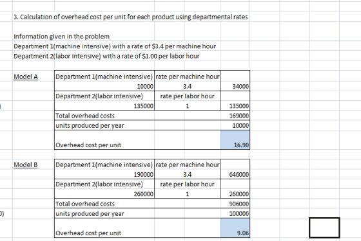Image resolution: width=361 pixels, height=241 pixels.
Task: Click Model A 'units produced per year' label
Action: [90, 125]
